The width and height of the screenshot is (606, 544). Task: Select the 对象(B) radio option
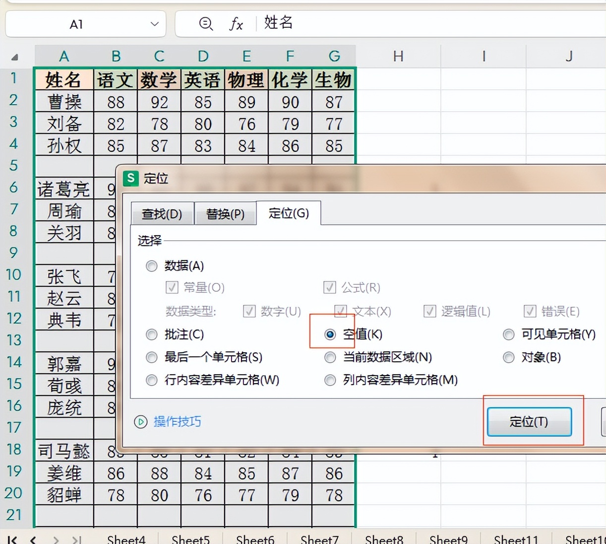point(509,357)
